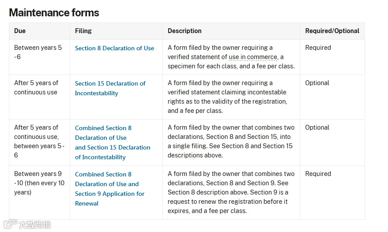Select the 'Filing' column header
Viewport: 388px width, 232px height.
pos(83,31)
